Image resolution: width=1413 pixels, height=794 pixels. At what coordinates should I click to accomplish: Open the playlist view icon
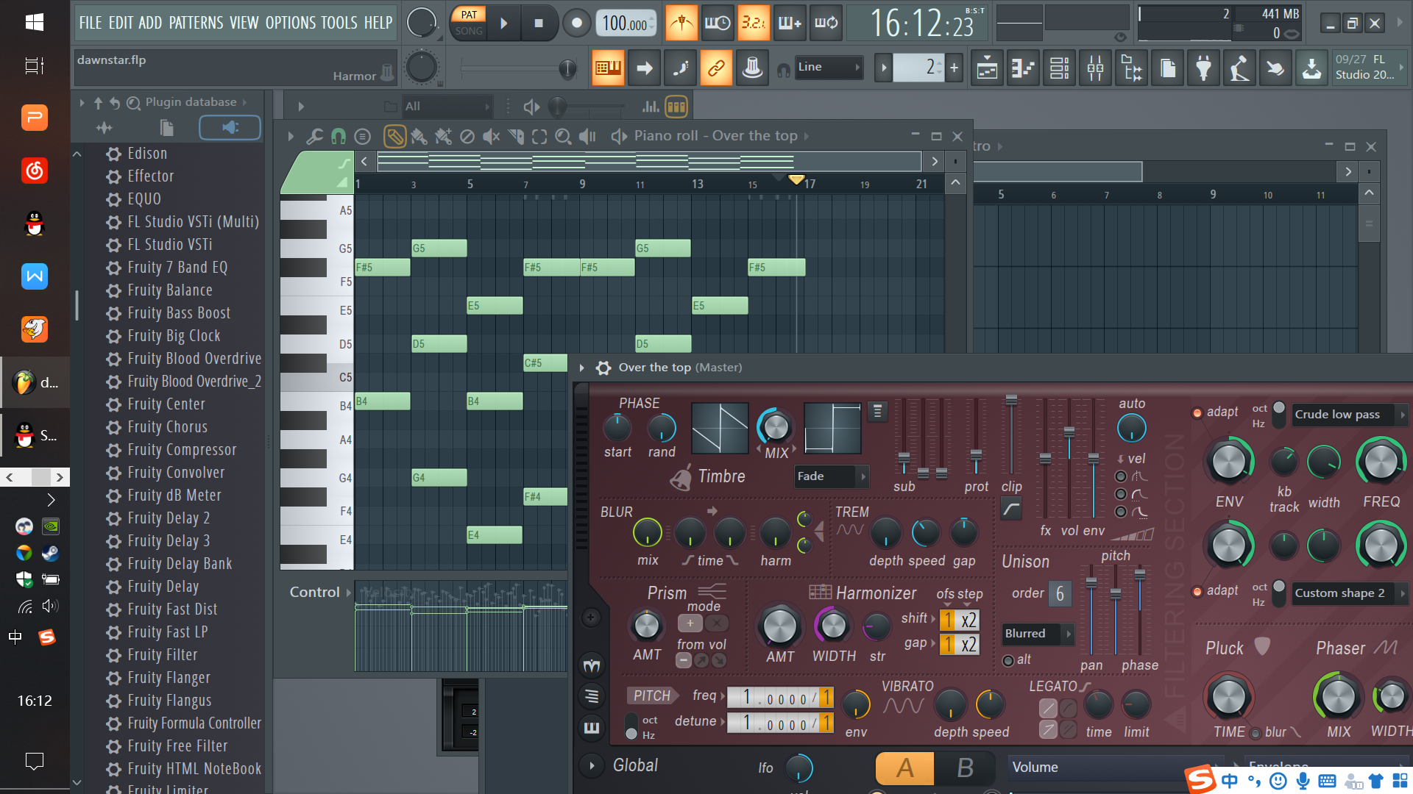pos(987,68)
